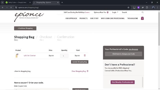160x90 pixels.
Task: Close the Shopping Bag Epionce tab
Action: 58,2
